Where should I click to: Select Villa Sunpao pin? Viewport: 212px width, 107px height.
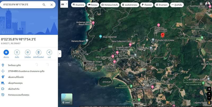(x=151, y=48)
